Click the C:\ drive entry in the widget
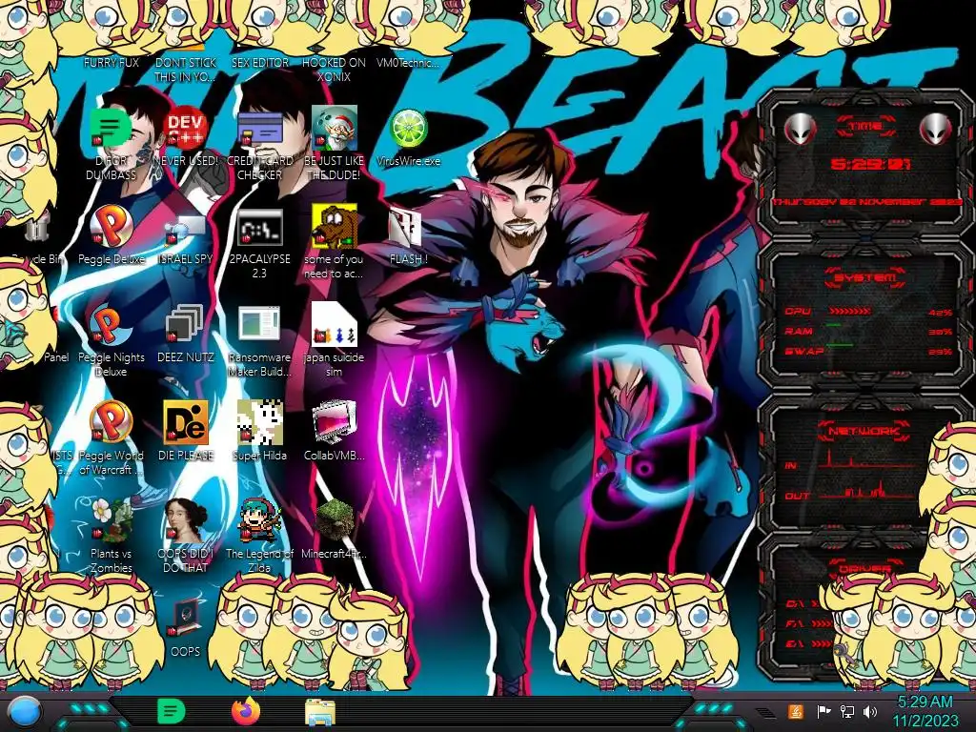This screenshot has height=732, width=976. [801, 603]
